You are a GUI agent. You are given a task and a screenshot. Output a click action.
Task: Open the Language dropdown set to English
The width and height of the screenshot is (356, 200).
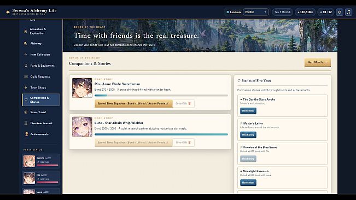pyautogui.click(x=255, y=12)
